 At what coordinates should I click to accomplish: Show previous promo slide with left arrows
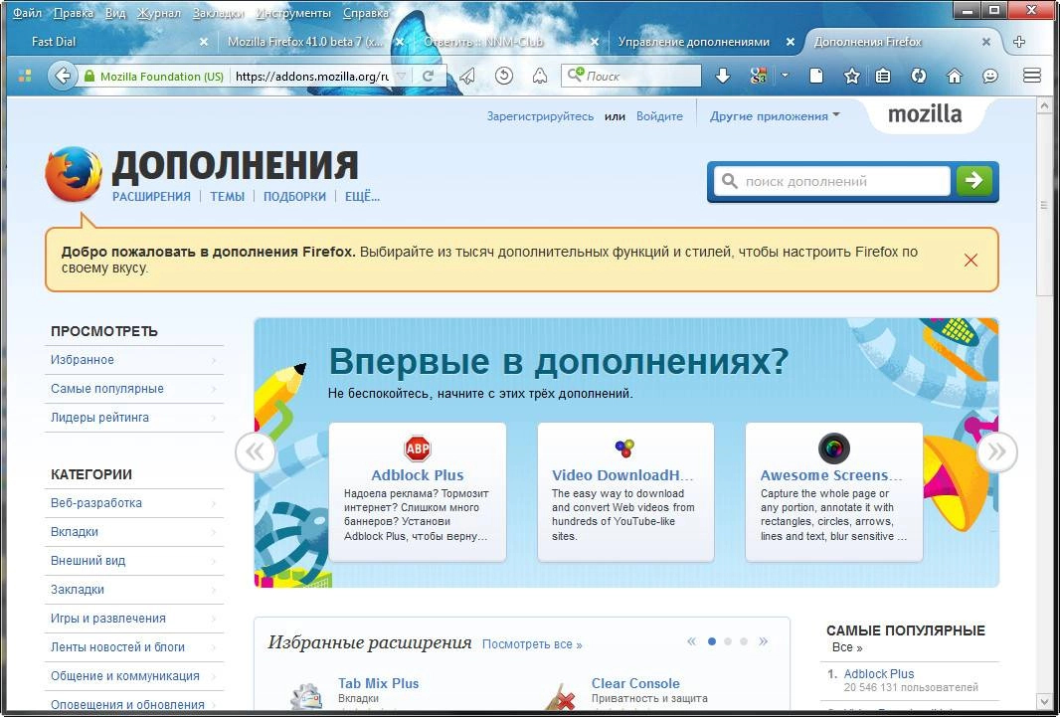[x=256, y=452]
